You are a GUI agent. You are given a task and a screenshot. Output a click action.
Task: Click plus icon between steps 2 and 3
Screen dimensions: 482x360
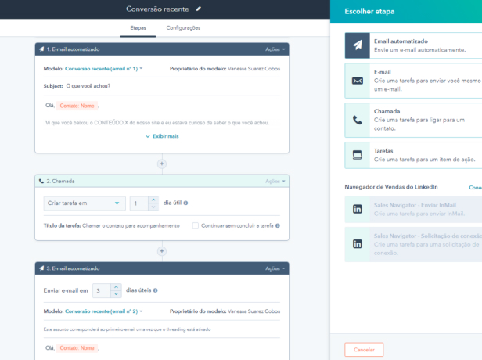pos(162,251)
